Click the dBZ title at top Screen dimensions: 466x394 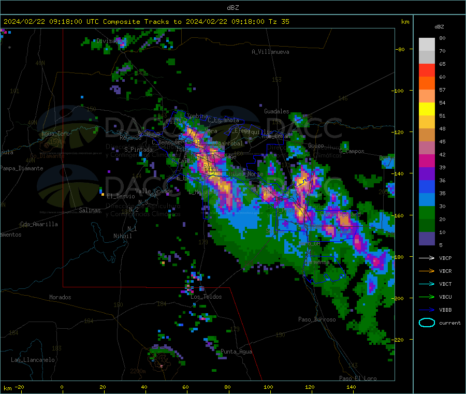tap(232, 8)
